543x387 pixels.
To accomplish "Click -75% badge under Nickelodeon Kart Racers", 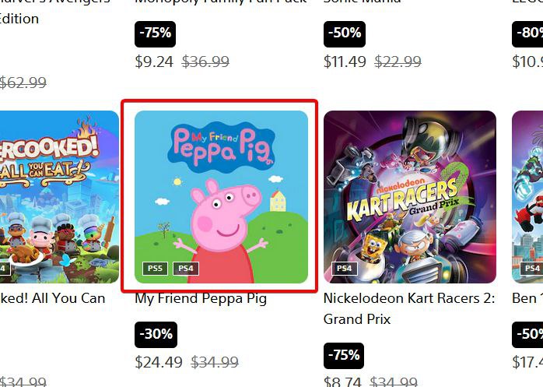I will (344, 355).
